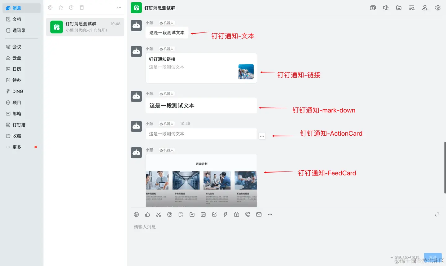Screen dimensions: 446x266
Task: Open the live/video icon in chat header
Action: (373, 8)
